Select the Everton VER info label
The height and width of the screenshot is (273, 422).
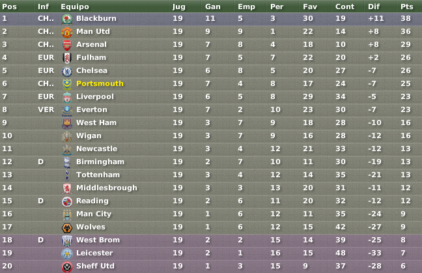click(x=46, y=109)
